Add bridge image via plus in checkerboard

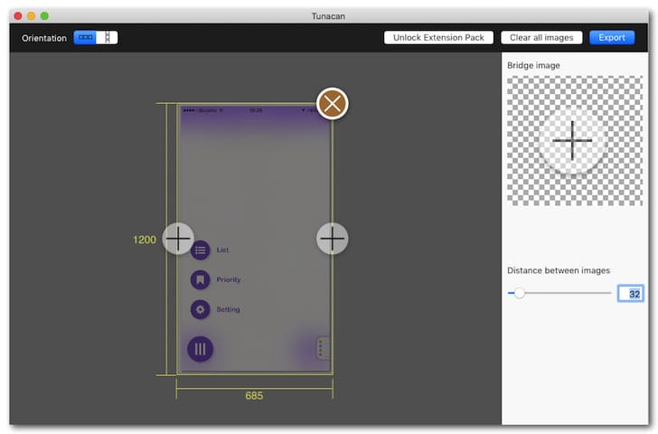pos(572,141)
